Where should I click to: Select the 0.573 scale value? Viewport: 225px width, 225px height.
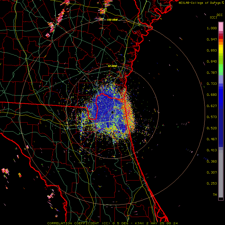[212, 117]
